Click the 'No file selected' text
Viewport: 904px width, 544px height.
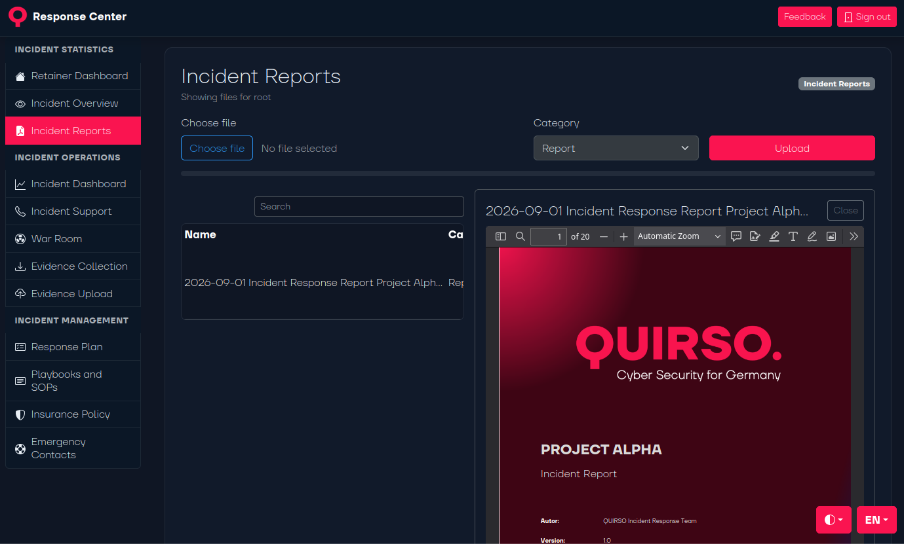point(299,149)
